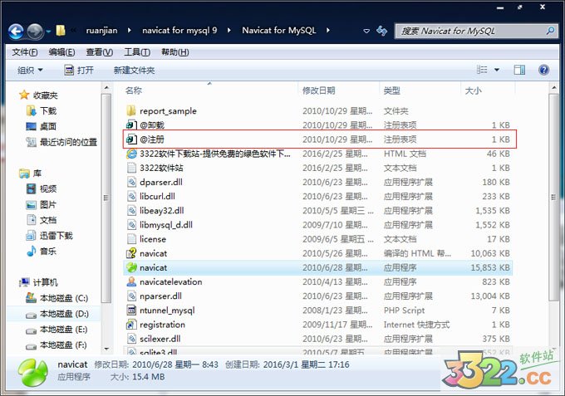565x396 pixels.
Task: Select the @注册 registry file icon
Action: tap(131, 139)
